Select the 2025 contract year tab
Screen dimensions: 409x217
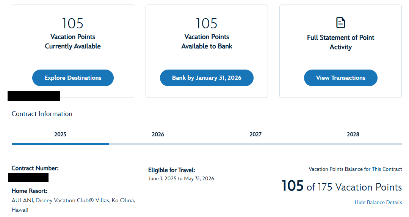[60, 134]
